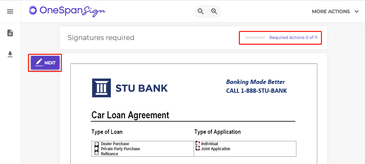Click the STU Bank logo emblem
The height and width of the screenshot is (164, 365).
[101, 88]
